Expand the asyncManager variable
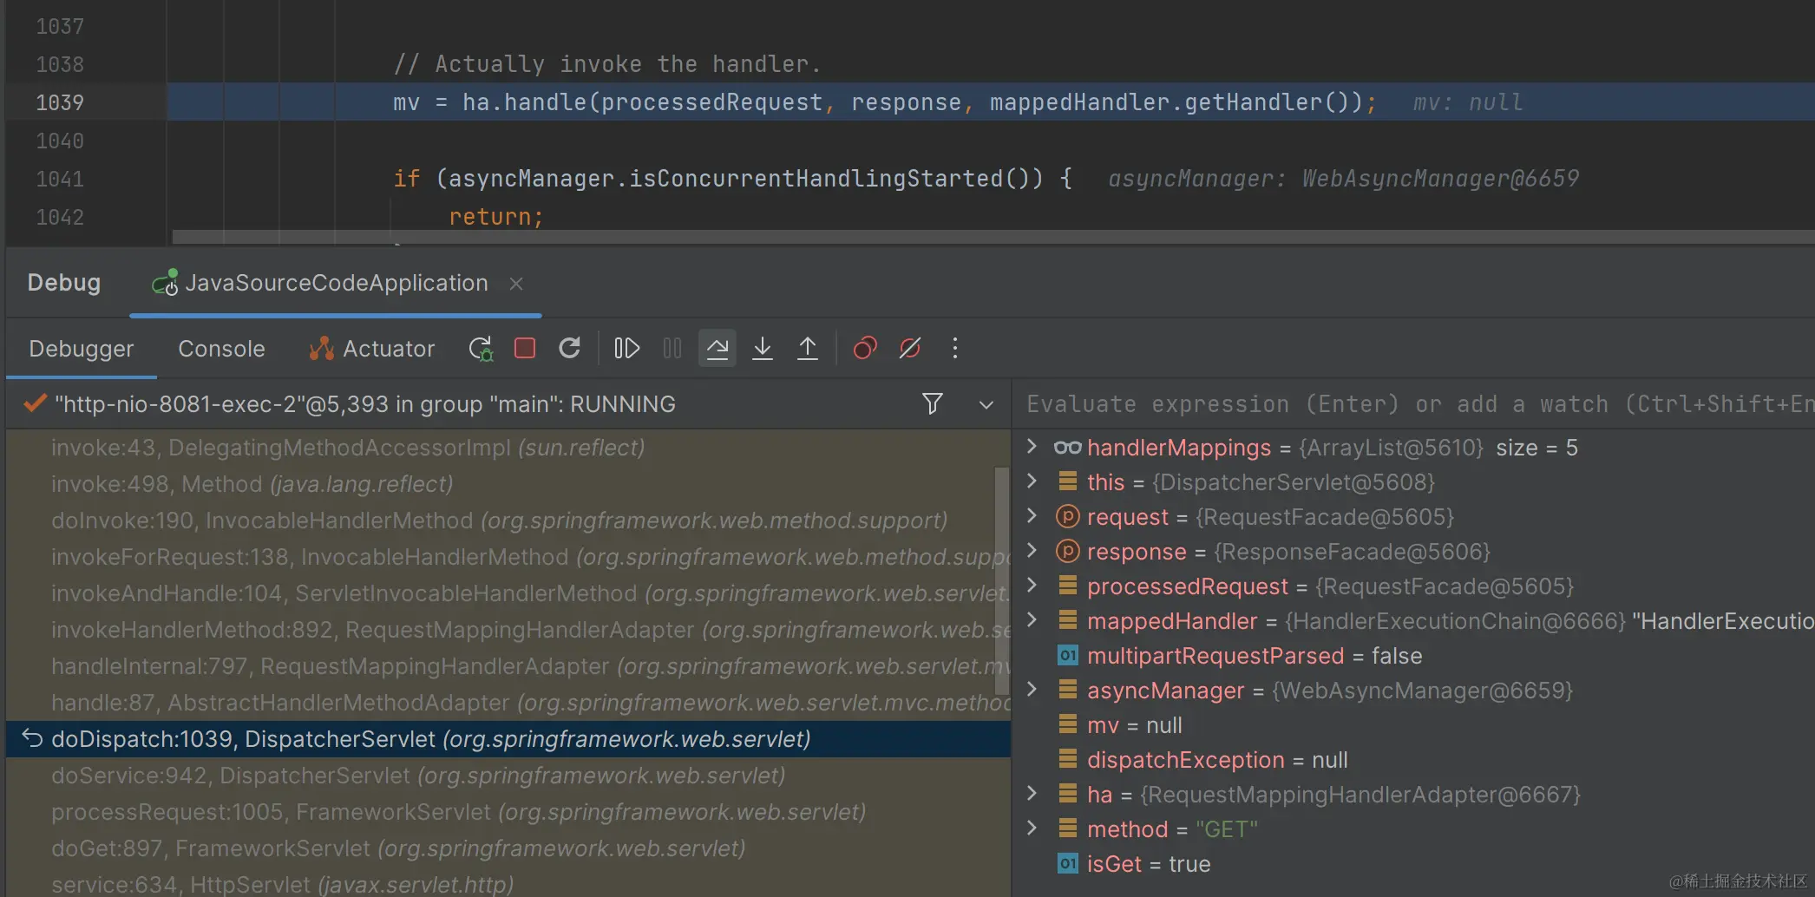The image size is (1815, 897). click(1032, 690)
